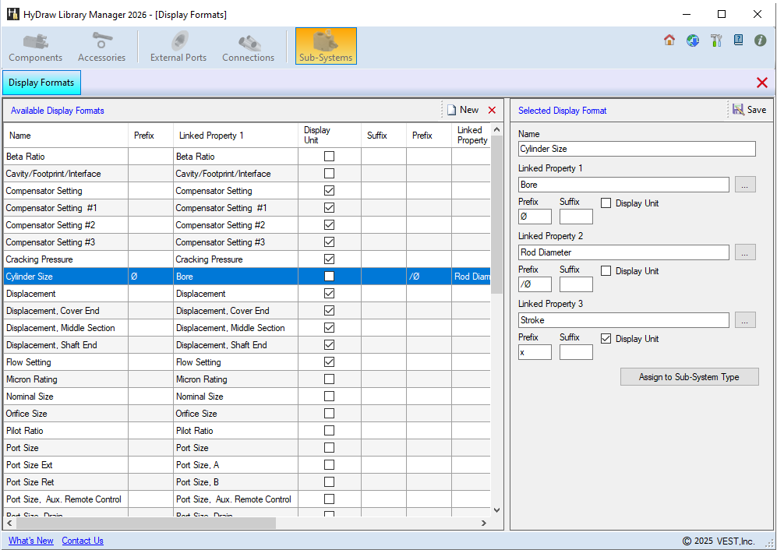Create a New display format
This screenshot has height=550, width=777.
463,110
